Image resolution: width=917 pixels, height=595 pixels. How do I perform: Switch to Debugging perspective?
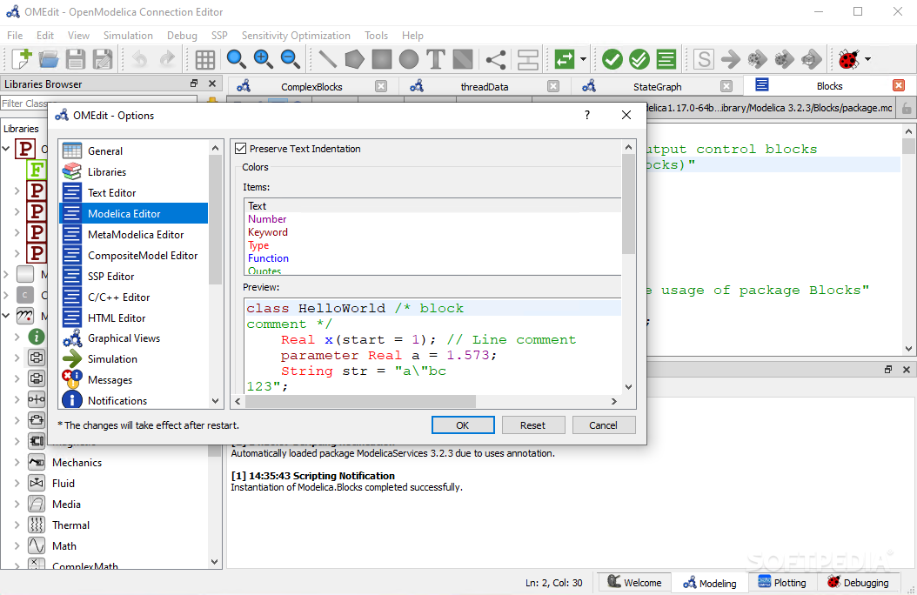tap(857, 583)
